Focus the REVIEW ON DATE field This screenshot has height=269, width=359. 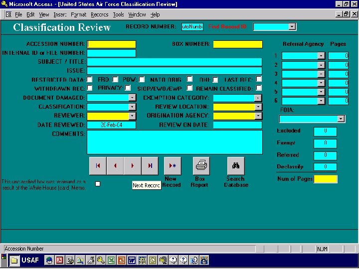click(x=237, y=125)
